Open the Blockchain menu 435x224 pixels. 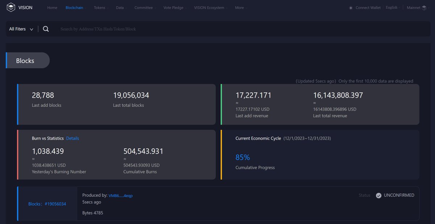(76, 8)
